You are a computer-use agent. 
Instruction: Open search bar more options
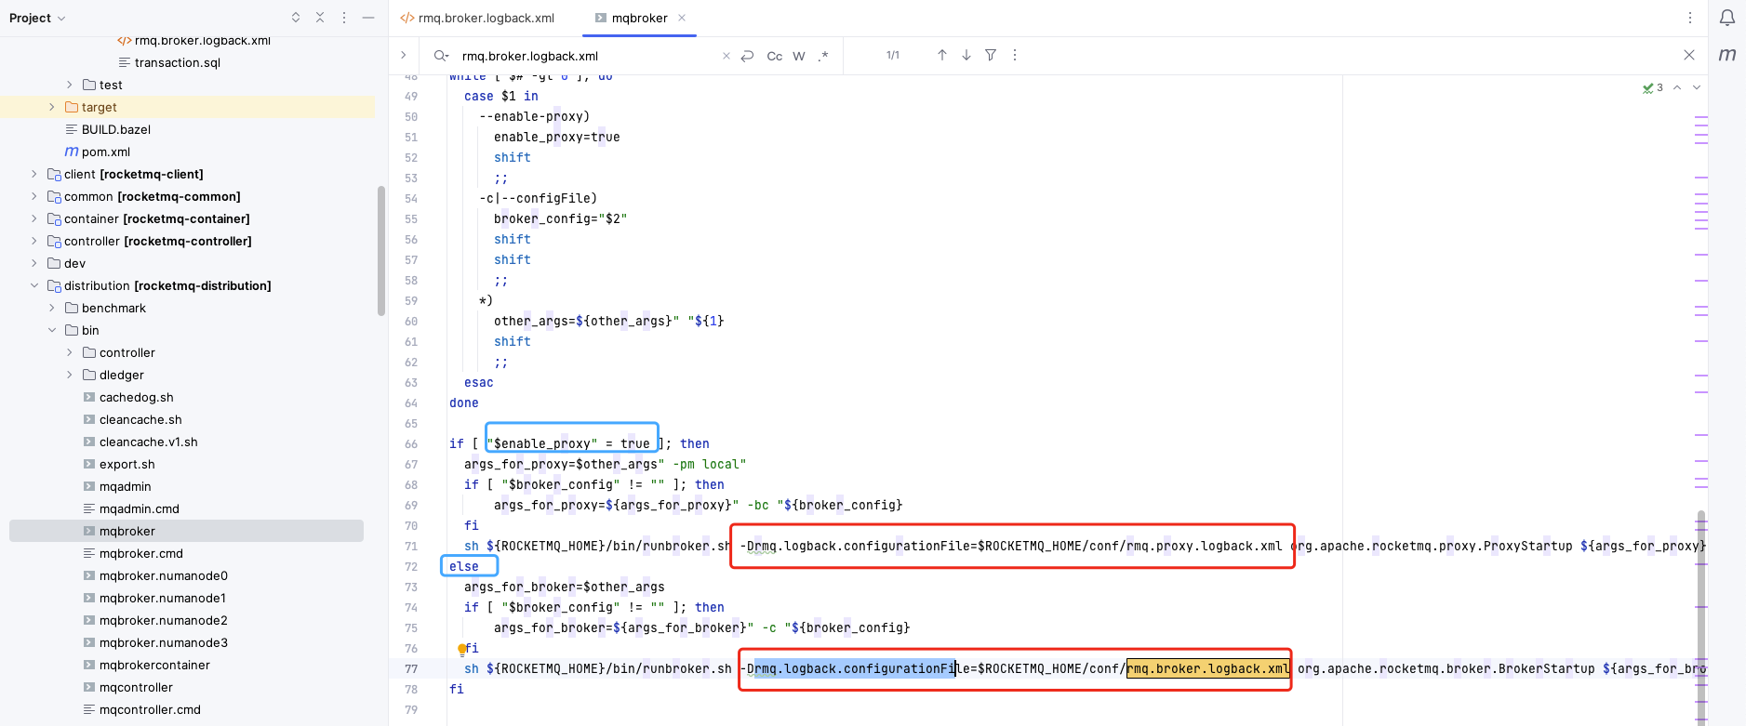tap(1015, 55)
